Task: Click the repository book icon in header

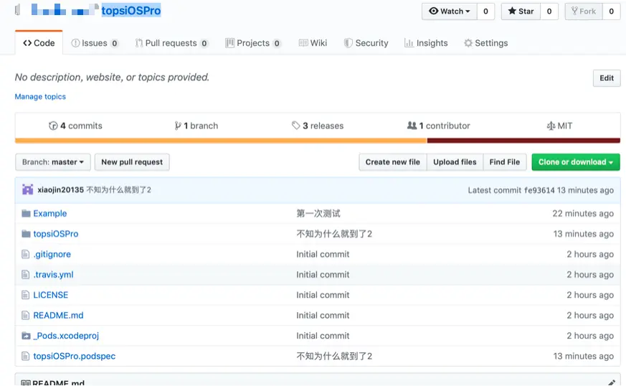Action: click(x=17, y=10)
